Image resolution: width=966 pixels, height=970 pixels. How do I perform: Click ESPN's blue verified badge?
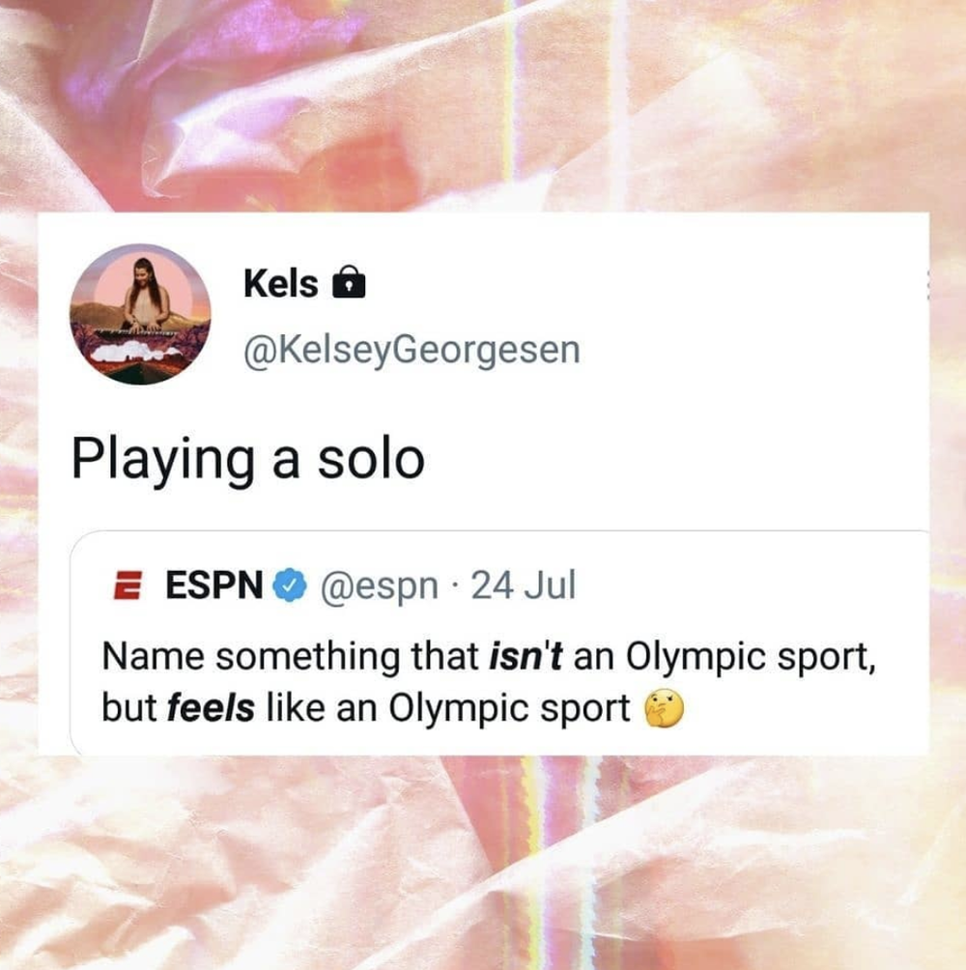click(x=290, y=585)
